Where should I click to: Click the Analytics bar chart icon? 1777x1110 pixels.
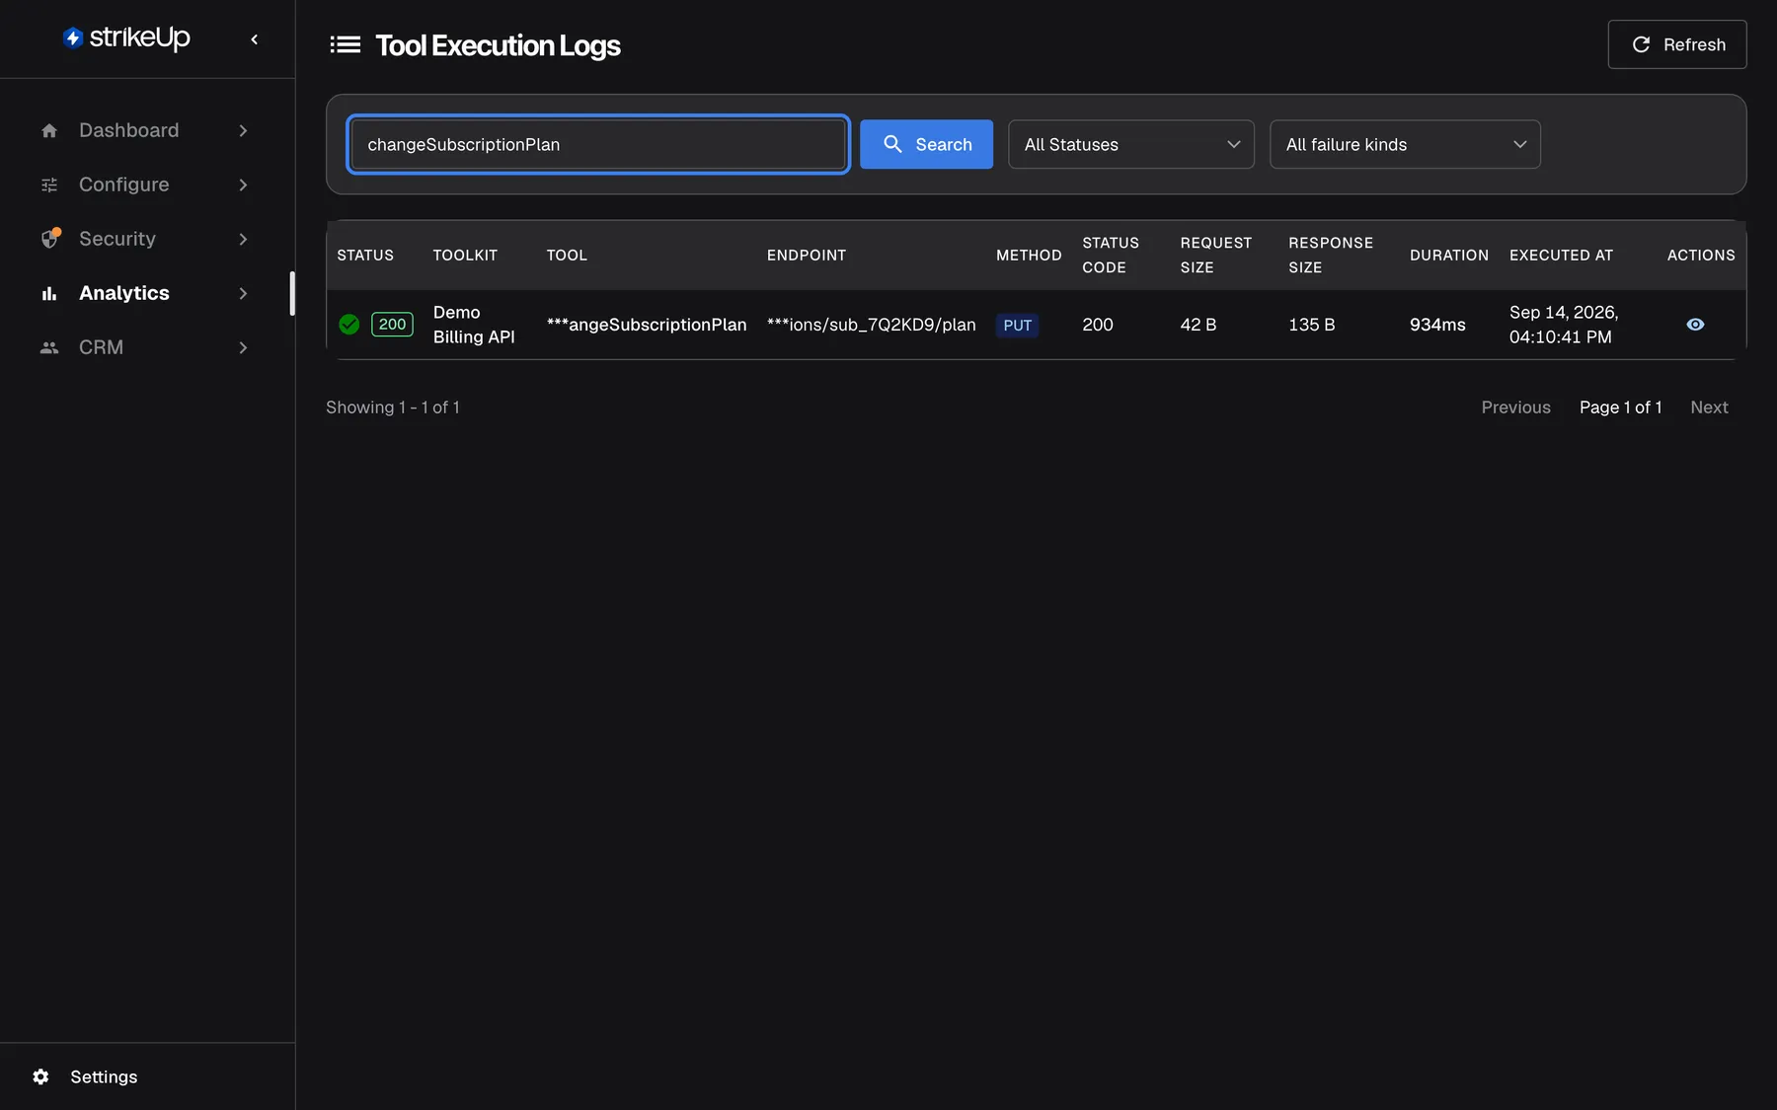pyautogui.click(x=49, y=293)
